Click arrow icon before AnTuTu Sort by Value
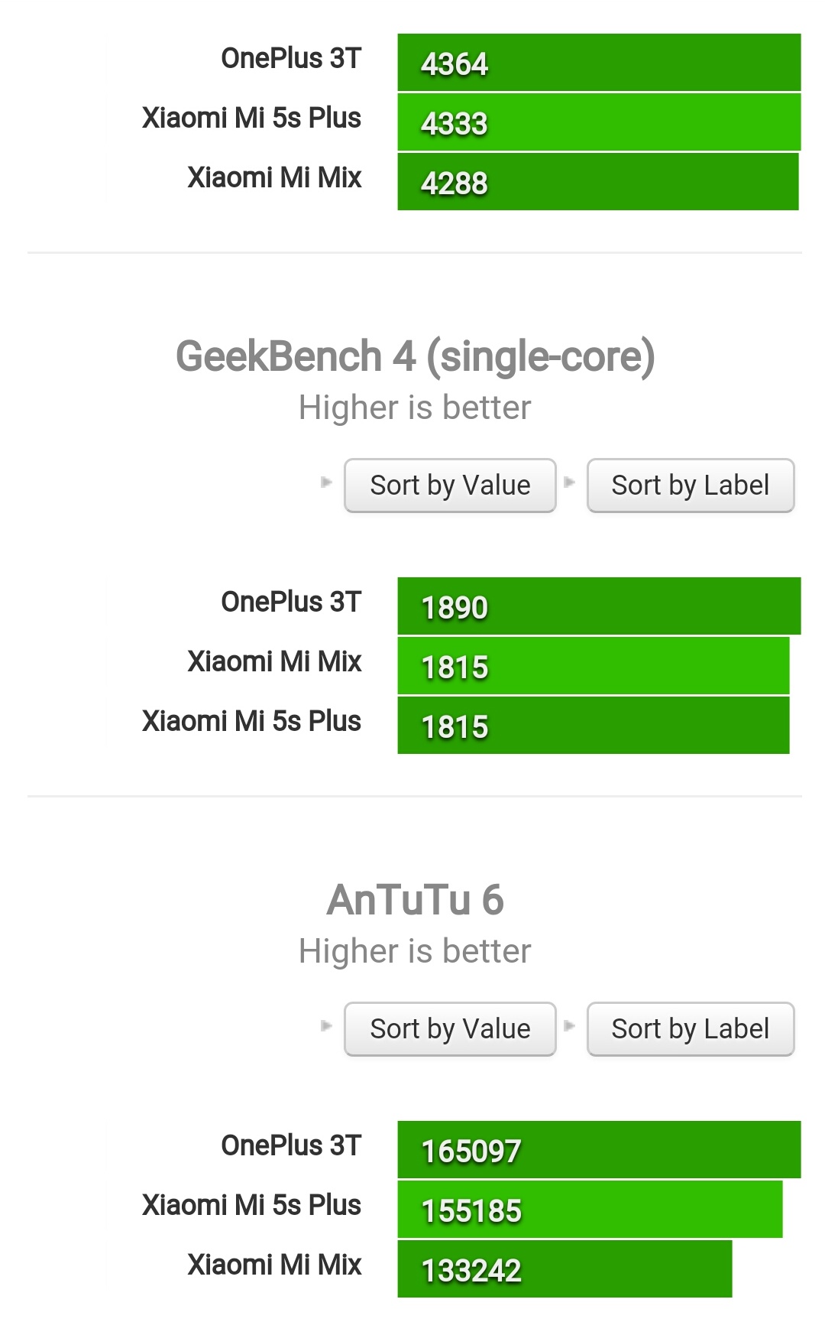The image size is (825, 1335). click(x=327, y=1026)
